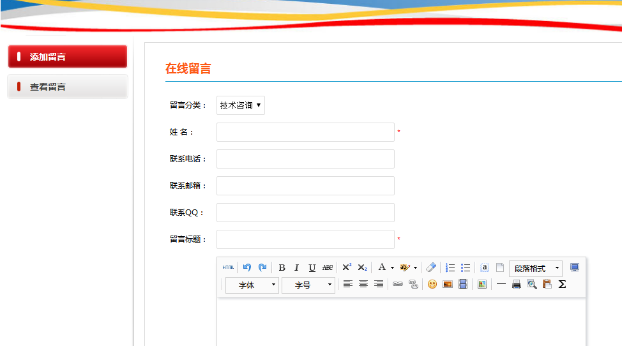Insert a numbered list

(450, 267)
